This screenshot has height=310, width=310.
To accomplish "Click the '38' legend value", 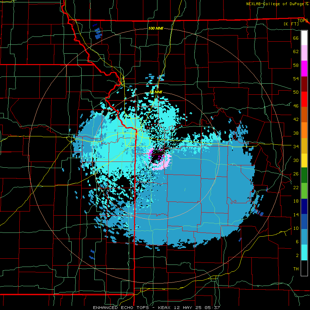I will click(x=296, y=133).
